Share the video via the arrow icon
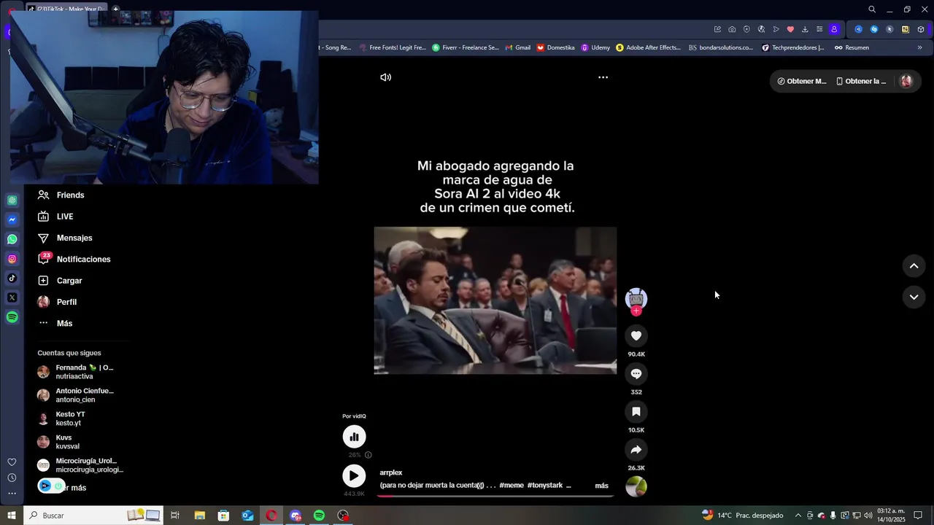 636,449
